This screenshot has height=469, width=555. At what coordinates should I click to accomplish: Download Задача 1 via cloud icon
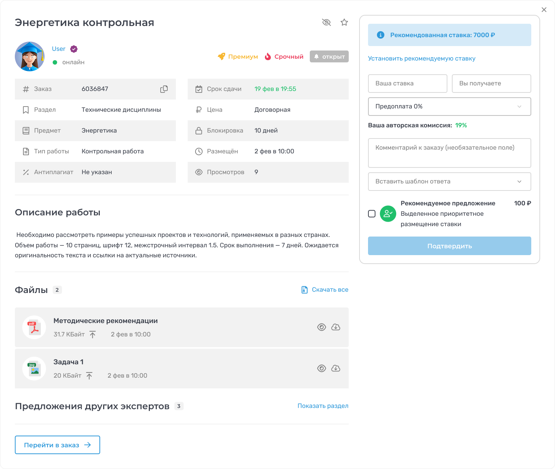[336, 368]
